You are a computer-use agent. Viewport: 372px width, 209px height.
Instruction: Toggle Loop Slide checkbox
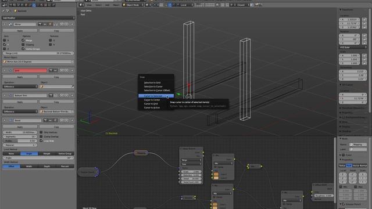(x=41, y=140)
